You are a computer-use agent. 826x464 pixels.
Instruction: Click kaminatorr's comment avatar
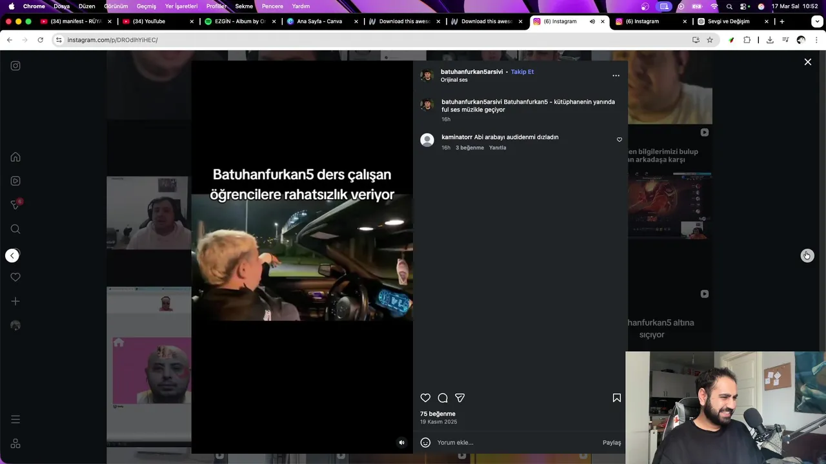pyautogui.click(x=427, y=140)
